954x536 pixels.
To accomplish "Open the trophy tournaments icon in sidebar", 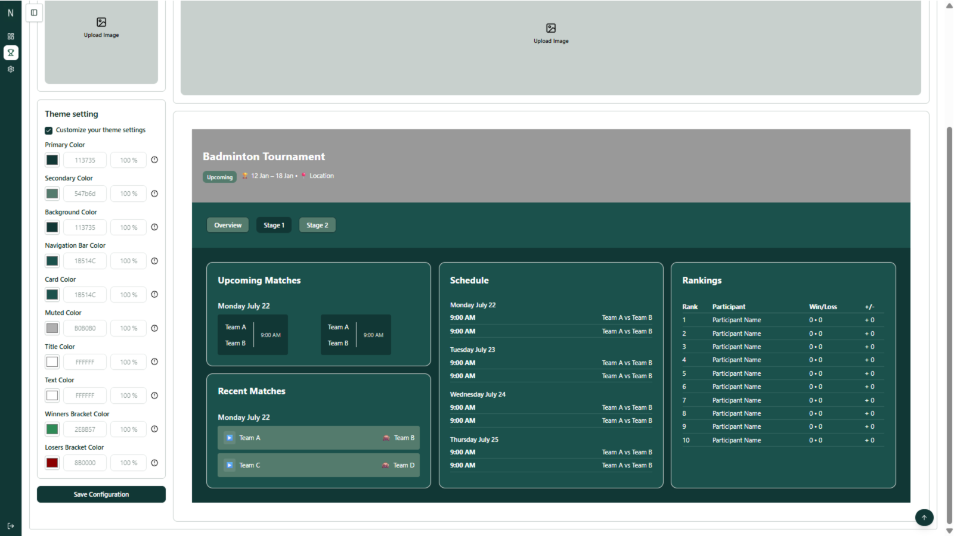I will pyautogui.click(x=11, y=52).
